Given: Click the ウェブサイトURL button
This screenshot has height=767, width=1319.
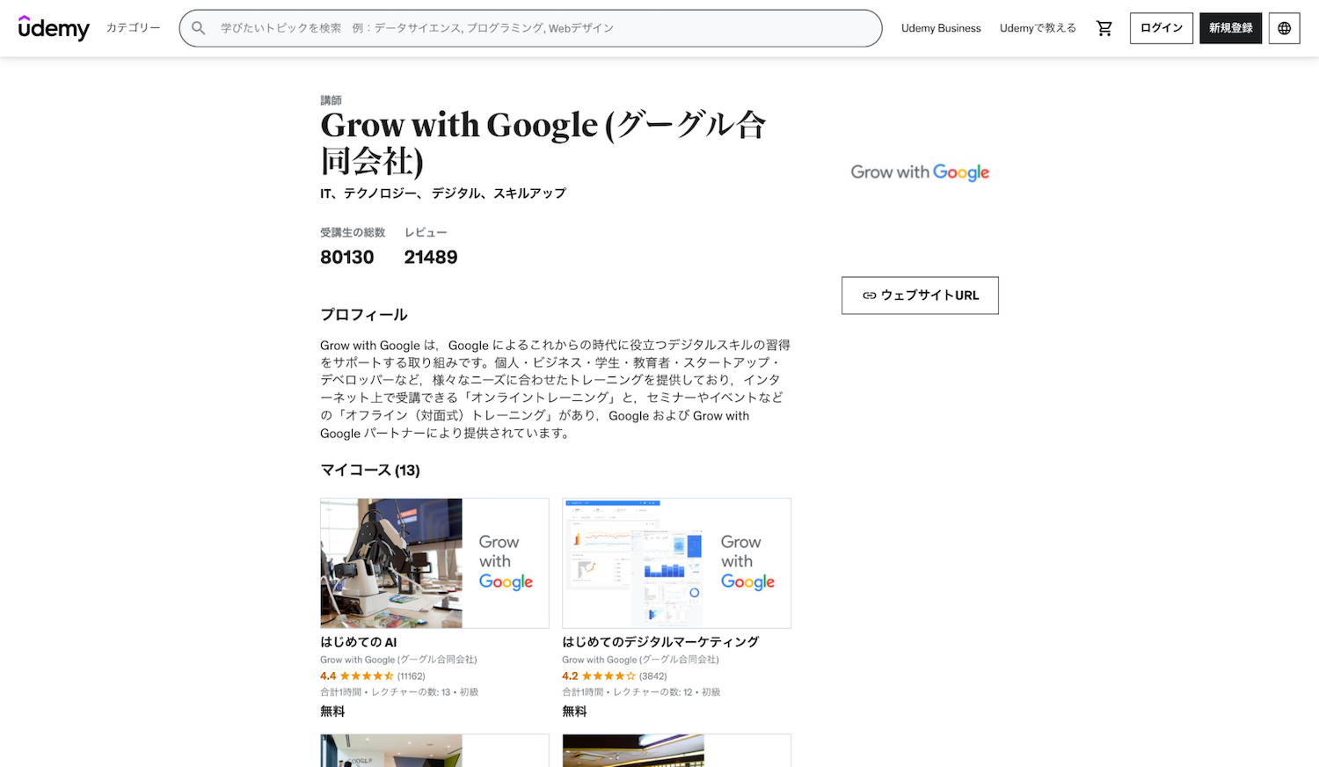Looking at the screenshot, I should pos(920,296).
